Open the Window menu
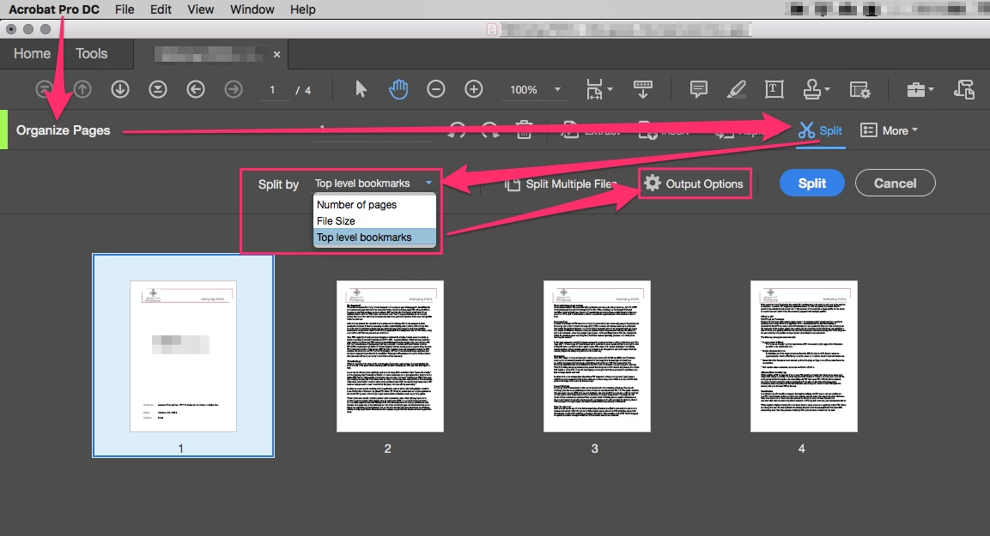990x536 pixels. [x=252, y=9]
